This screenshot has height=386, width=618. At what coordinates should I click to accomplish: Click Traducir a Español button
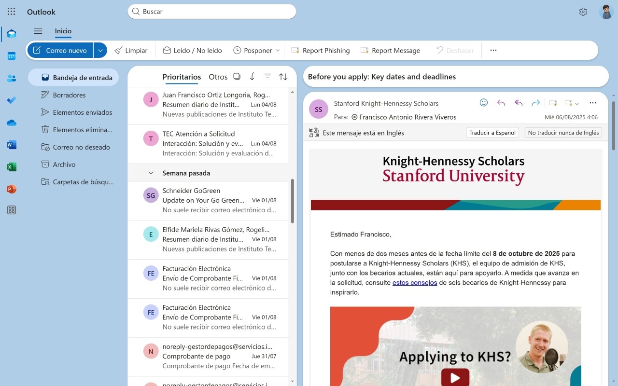[x=492, y=133]
